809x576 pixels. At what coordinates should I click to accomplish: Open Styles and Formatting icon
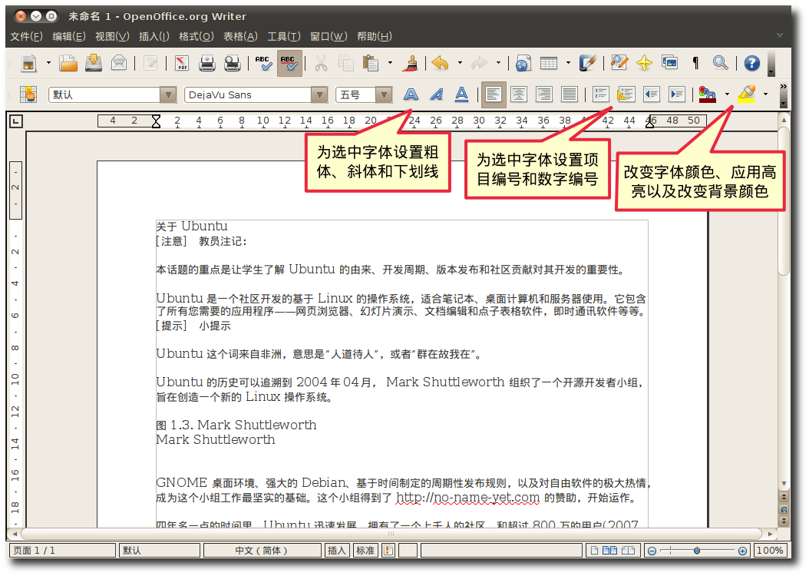[x=28, y=94]
